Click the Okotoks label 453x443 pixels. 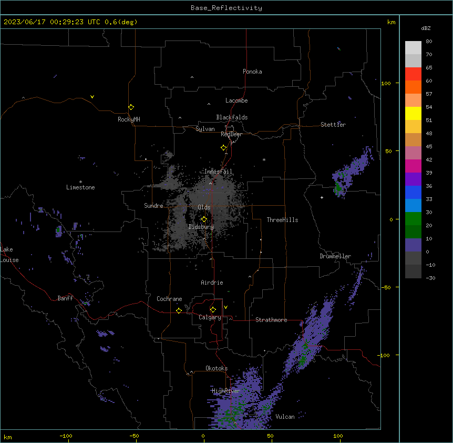[x=217, y=368]
